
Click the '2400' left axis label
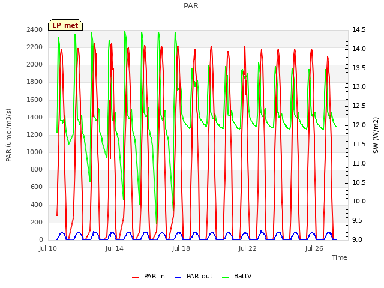click(x=35, y=29)
